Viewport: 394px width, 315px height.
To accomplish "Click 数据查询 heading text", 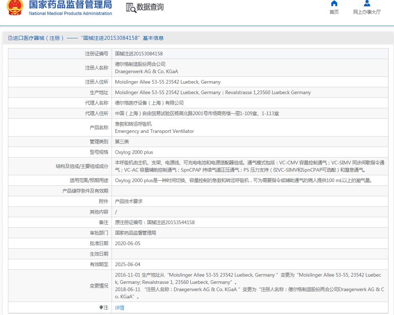I will click(150, 7).
